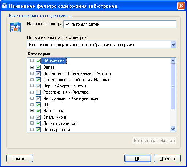Expand the Личные страницы node
This screenshot has height=167, width=187.
click(x=32, y=123)
